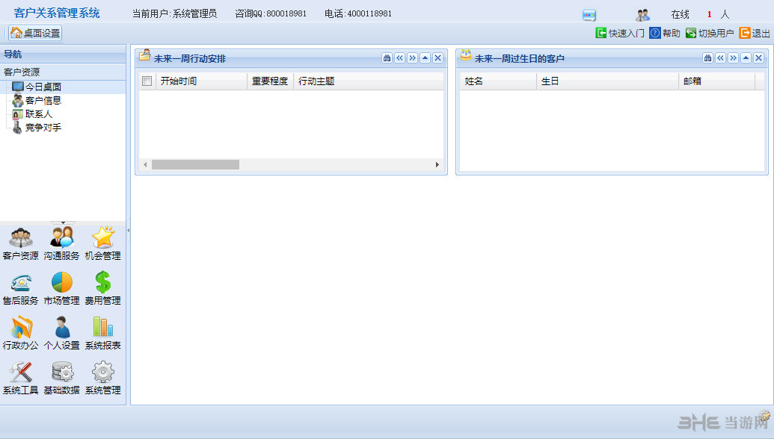Open 机会管理 from the shortcut panel
The width and height of the screenshot is (774, 439).
(x=102, y=243)
